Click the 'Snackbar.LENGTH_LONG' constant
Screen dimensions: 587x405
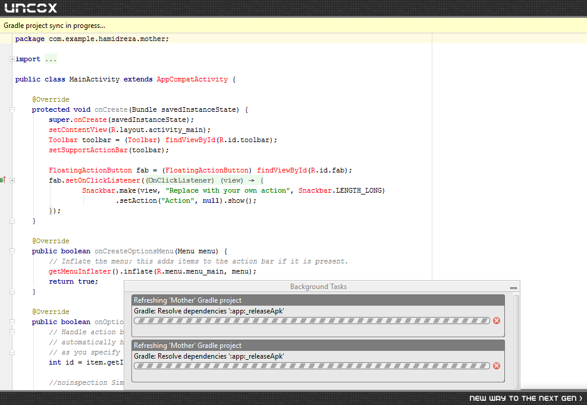click(340, 190)
